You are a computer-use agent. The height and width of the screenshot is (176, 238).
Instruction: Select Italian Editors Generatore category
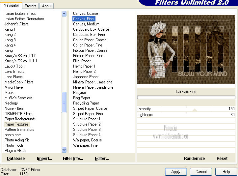24,19
